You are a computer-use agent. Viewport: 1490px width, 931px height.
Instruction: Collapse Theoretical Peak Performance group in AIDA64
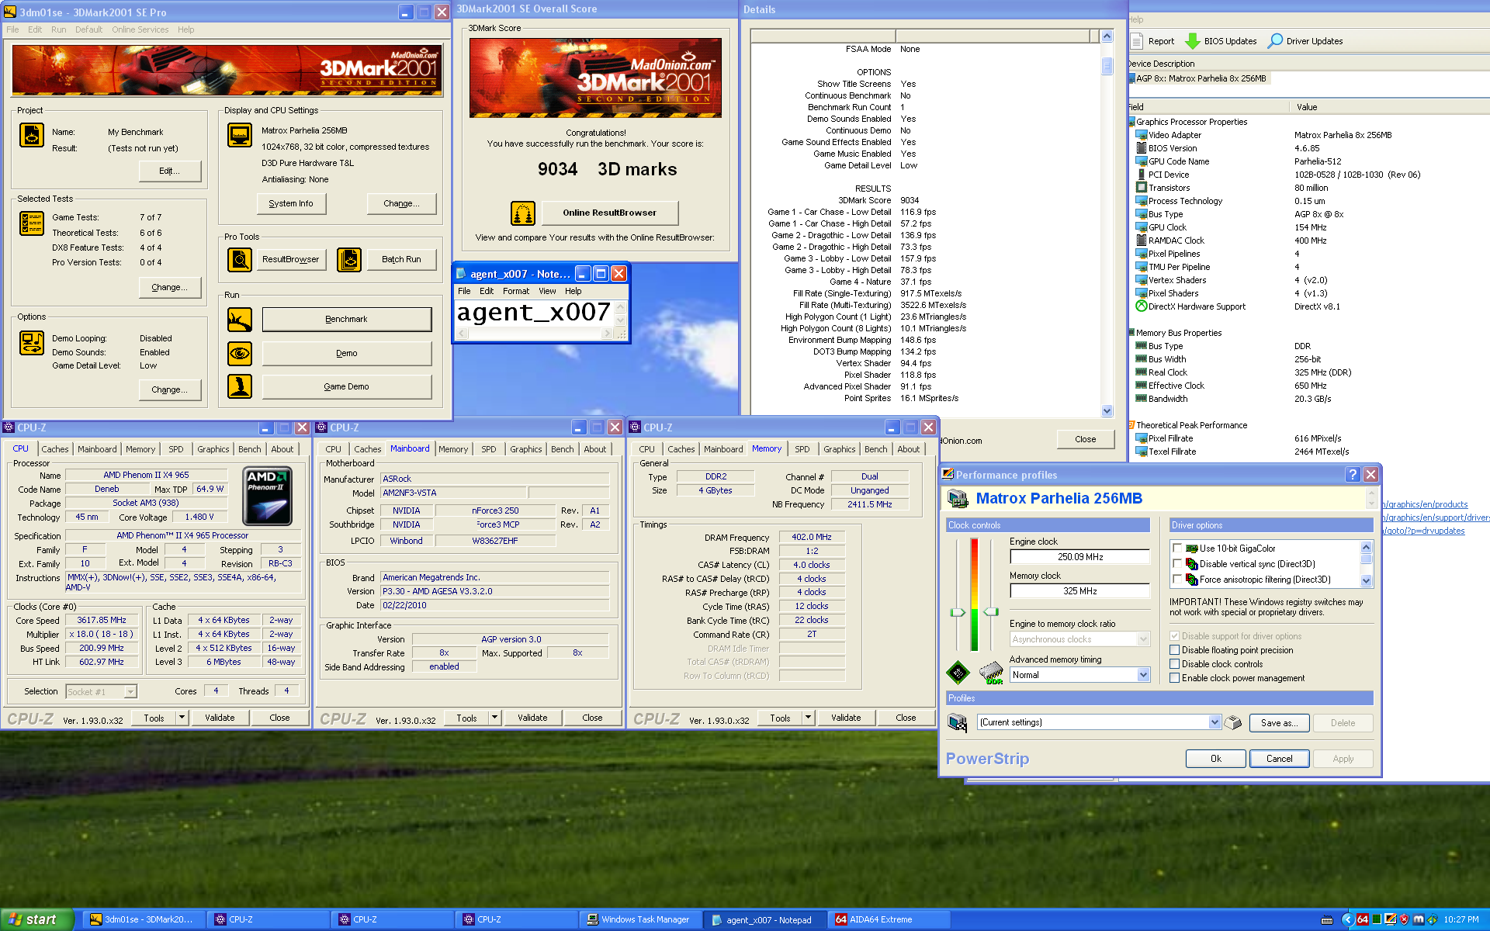[x=1131, y=425]
